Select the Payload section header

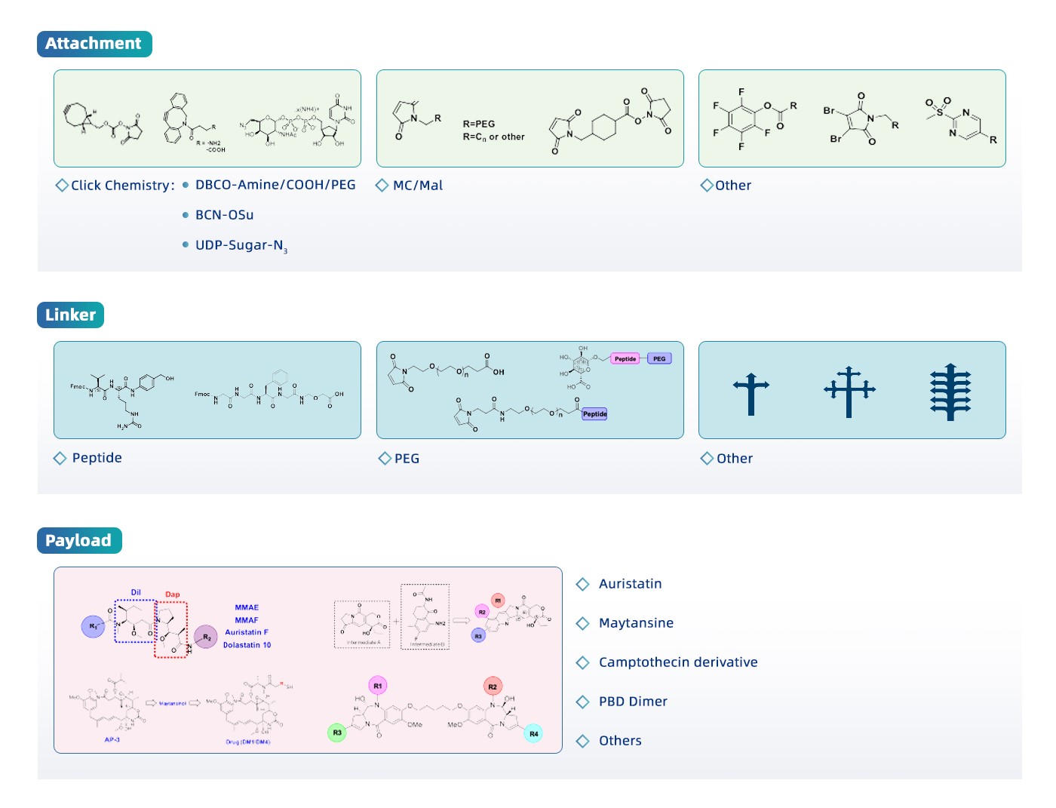coord(79,541)
